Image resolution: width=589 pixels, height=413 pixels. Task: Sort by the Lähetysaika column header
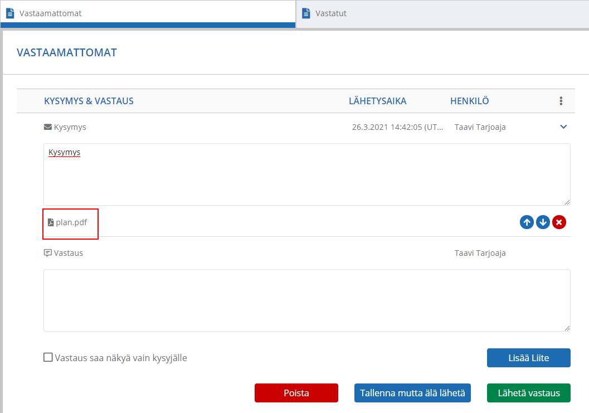(x=377, y=101)
